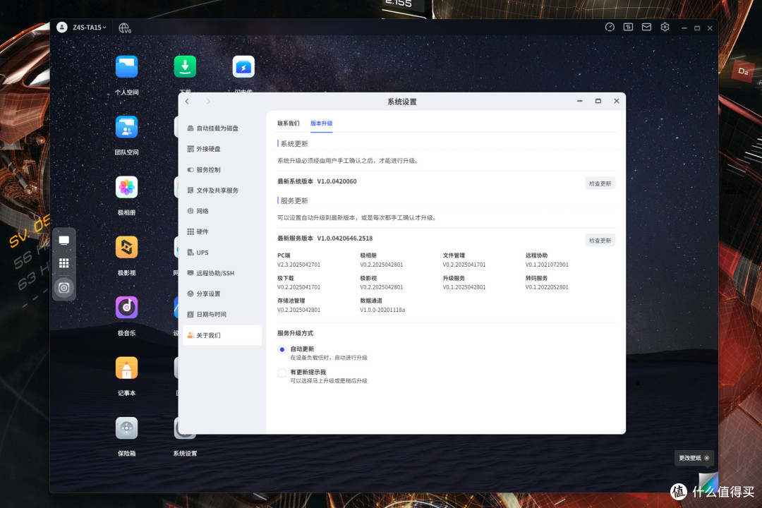Viewport: 762px width, 508px height.
Task: Open the mail messages icon
Action: [646, 28]
